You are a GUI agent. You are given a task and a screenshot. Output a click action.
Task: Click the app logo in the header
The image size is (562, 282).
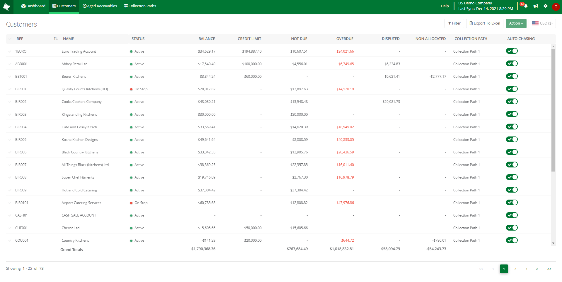click(6, 6)
